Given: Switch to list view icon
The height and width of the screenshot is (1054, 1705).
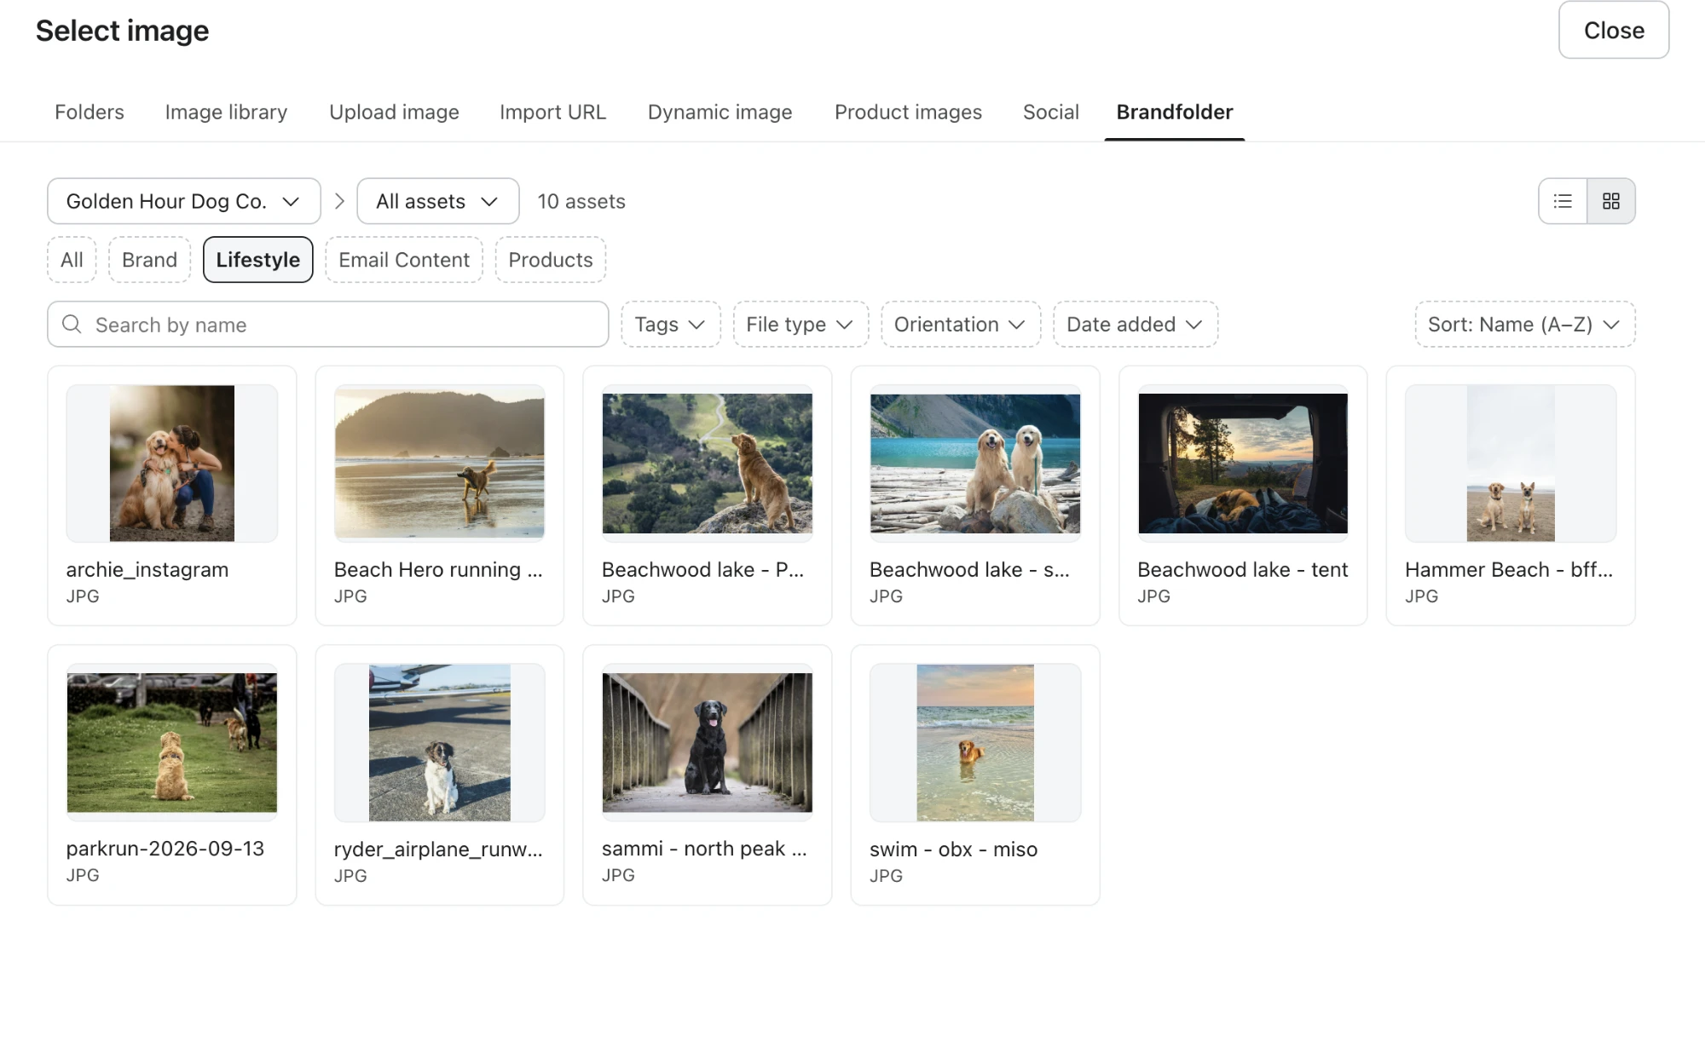Looking at the screenshot, I should pyautogui.click(x=1563, y=201).
